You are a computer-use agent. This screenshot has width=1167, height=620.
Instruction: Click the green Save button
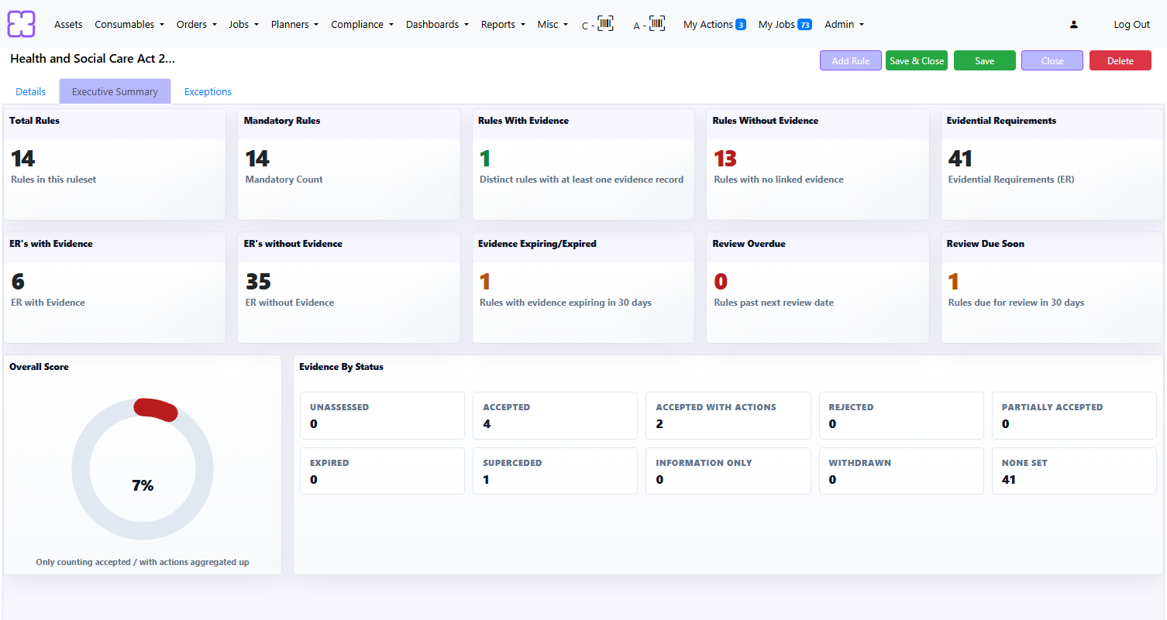984,61
